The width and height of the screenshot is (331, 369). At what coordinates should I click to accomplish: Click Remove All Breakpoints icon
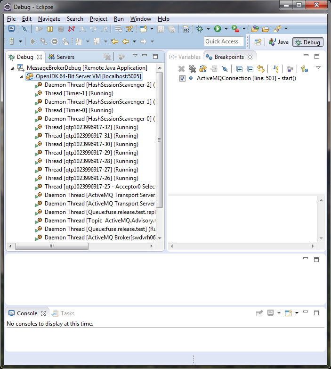(x=192, y=69)
